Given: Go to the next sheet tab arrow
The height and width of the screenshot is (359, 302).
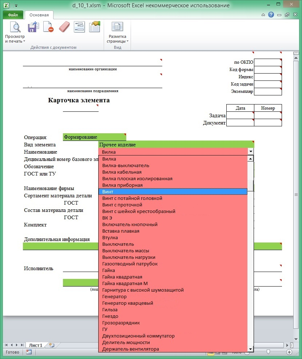Looking at the screenshot, I should (x=17, y=345).
